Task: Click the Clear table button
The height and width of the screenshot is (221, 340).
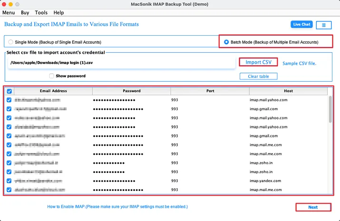Action: [258, 76]
